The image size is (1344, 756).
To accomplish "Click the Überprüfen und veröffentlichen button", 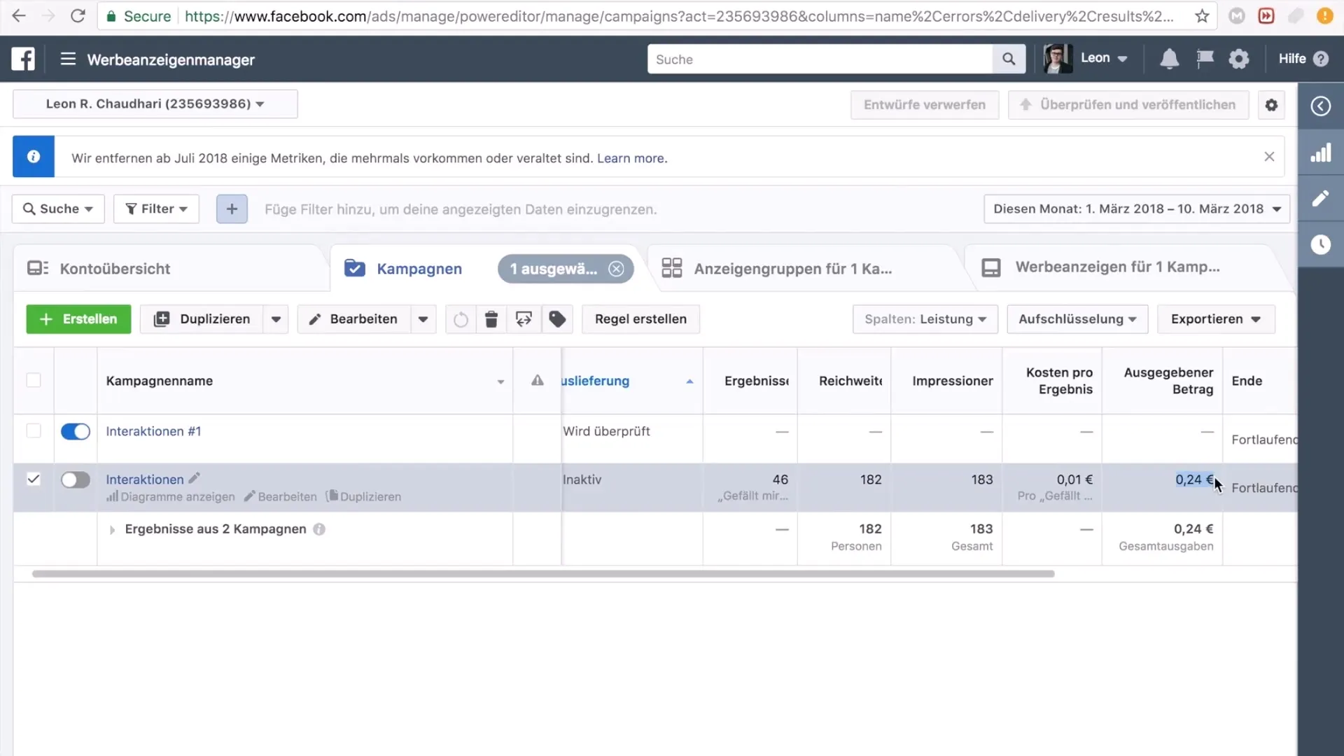I will 1128,104.
